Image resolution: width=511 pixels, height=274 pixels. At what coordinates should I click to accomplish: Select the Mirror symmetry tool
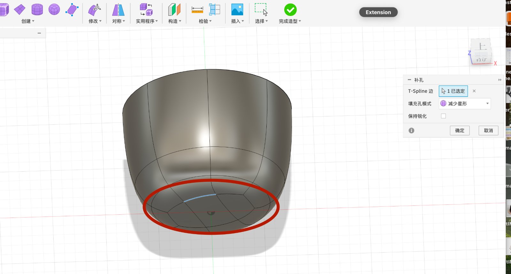click(x=118, y=10)
